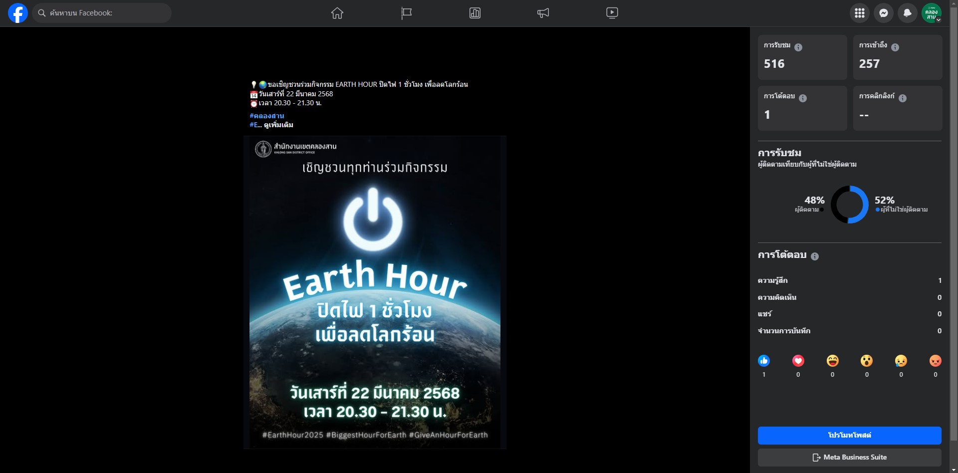Click the Angry reaction icon
The image size is (958, 473).
click(x=936, y=361)
